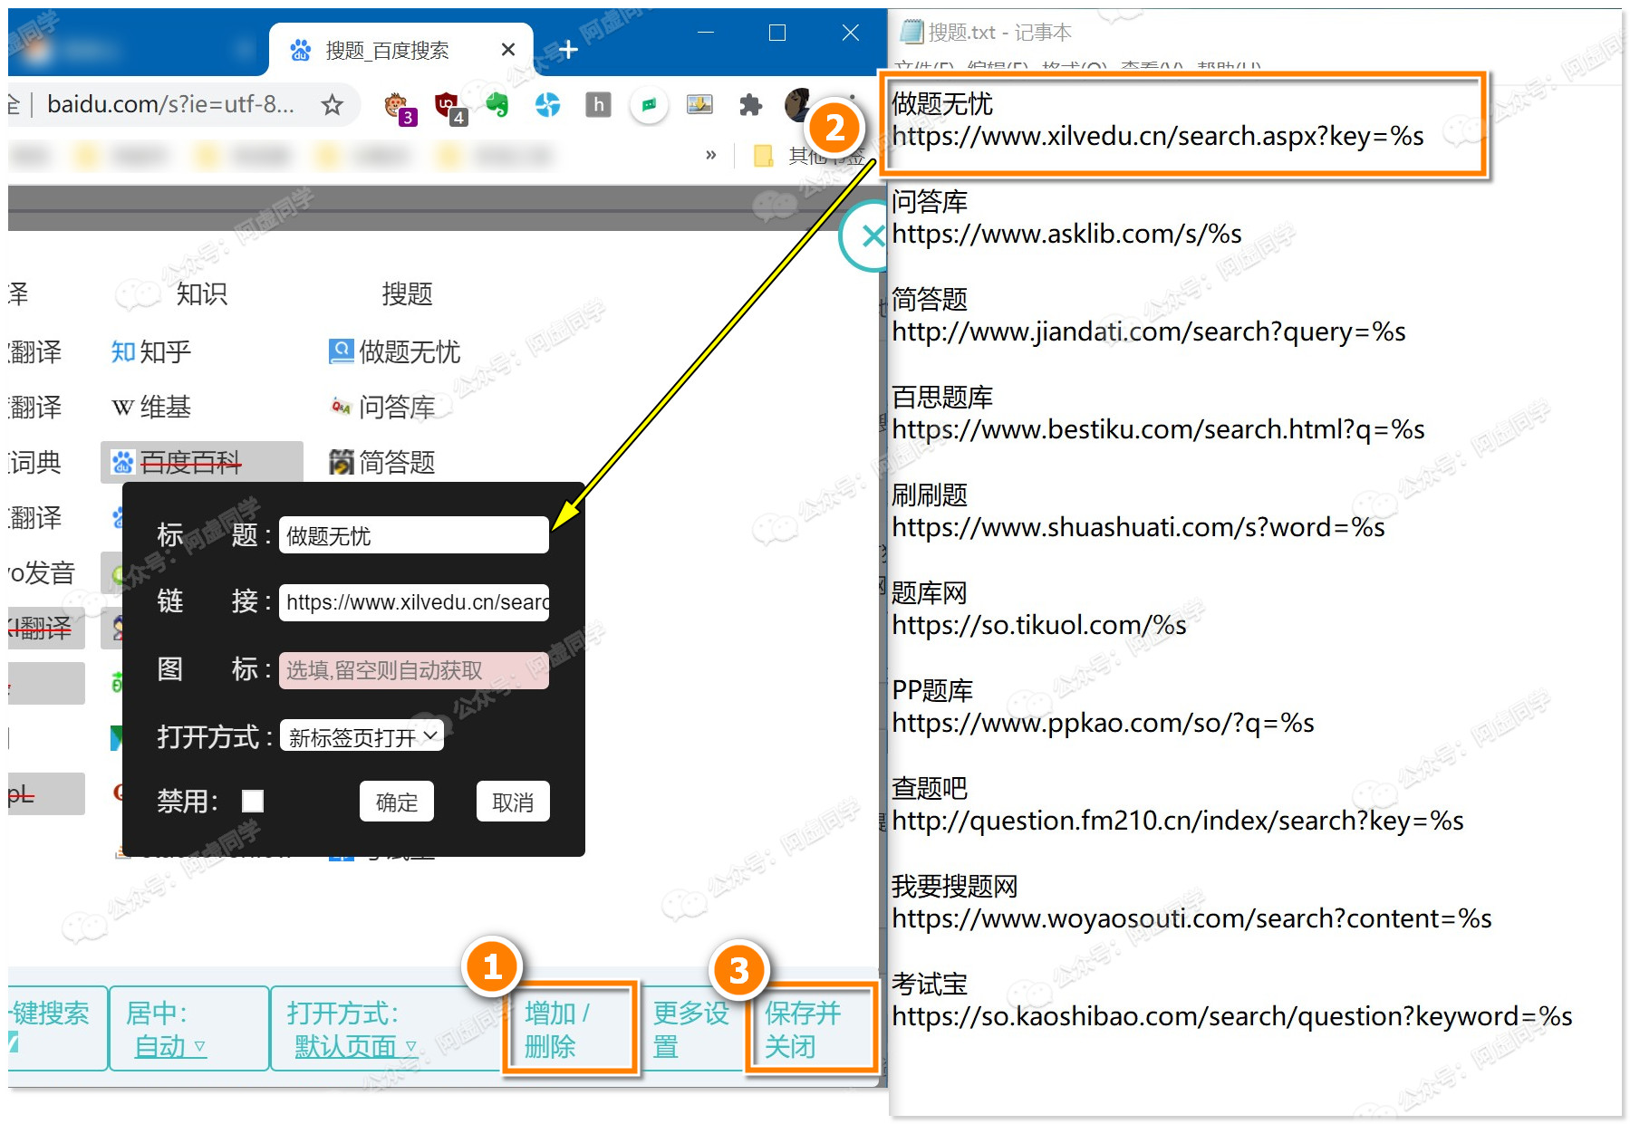Click the blue pinwheel extension icon
Image resolution: width=1630 pixels, height=1124 pixels.
547,105
